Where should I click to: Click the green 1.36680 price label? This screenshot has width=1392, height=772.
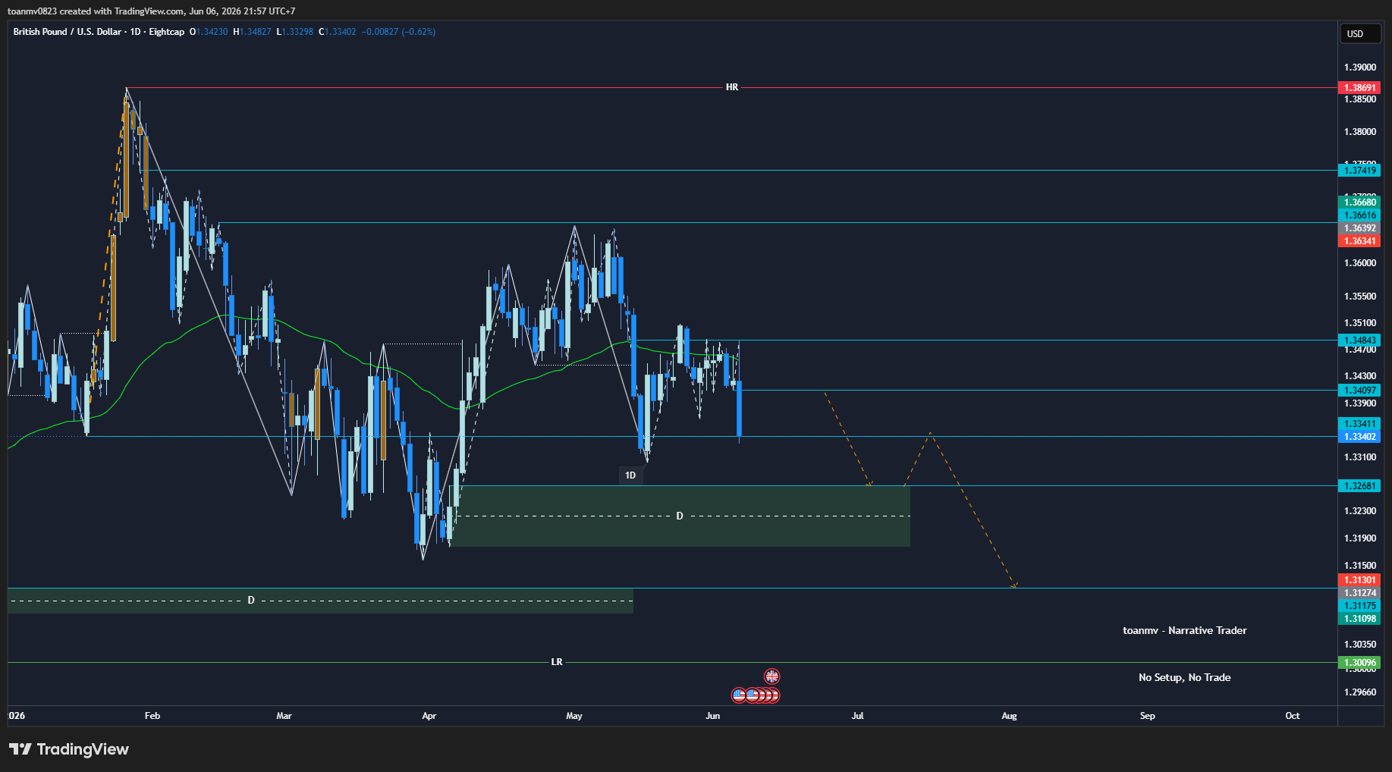pos(1360,202)
